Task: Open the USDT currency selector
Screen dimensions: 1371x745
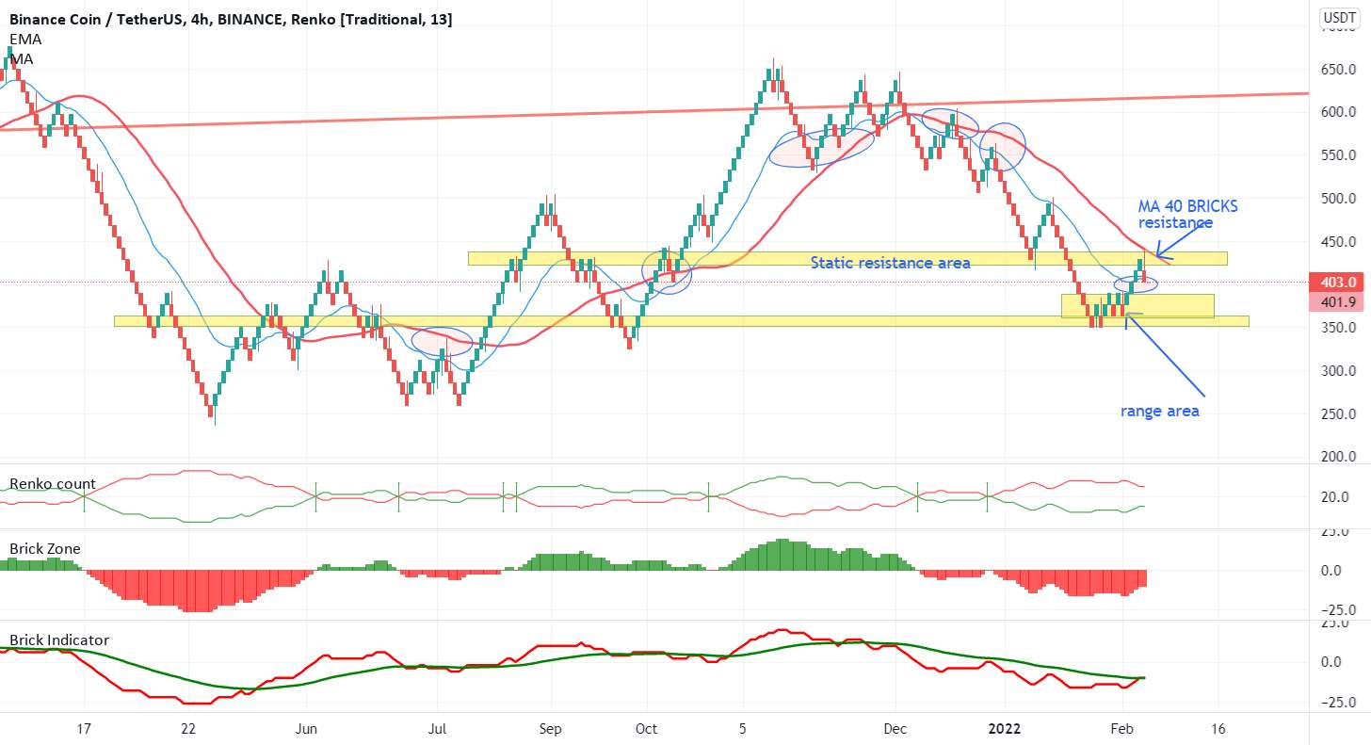Action: (1337, 17)
